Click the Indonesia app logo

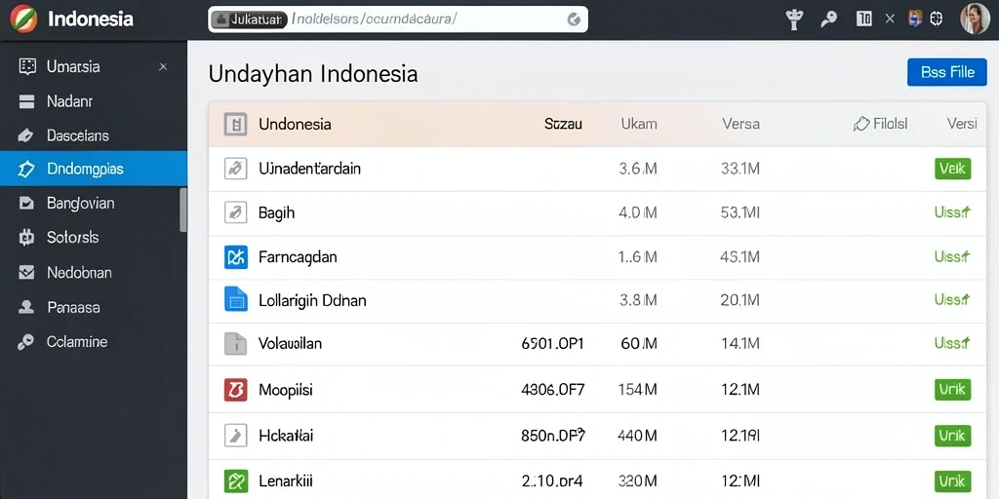click(23, 19)
